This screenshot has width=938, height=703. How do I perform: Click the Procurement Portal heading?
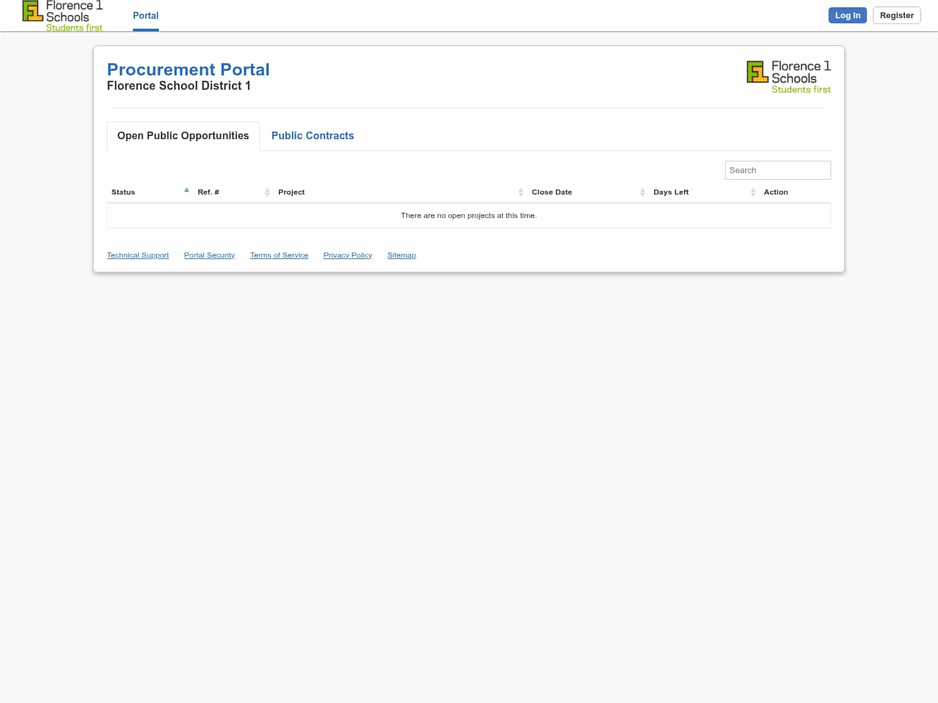pos(188,70)
